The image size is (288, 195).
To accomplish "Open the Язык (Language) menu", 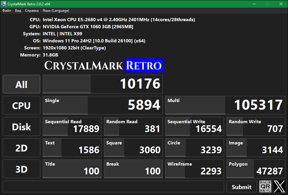I will click(56, 11).
